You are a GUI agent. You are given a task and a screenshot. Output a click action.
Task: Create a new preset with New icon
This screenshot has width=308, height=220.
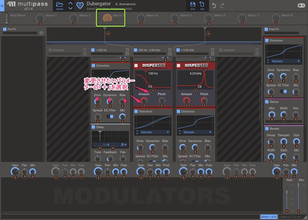(x=202, y=5)
